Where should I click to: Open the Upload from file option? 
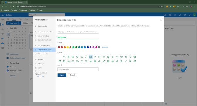43,54
